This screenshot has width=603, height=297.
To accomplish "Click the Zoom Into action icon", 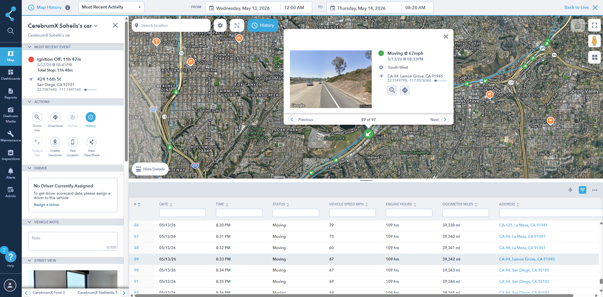I will point(37,117).
